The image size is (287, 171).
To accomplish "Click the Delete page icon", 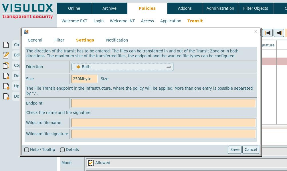I will click(6, 76).
